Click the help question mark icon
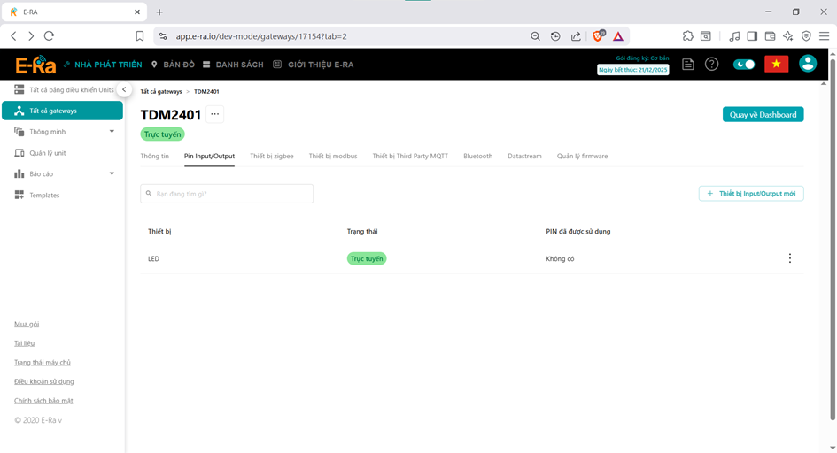 coord(711,65)
